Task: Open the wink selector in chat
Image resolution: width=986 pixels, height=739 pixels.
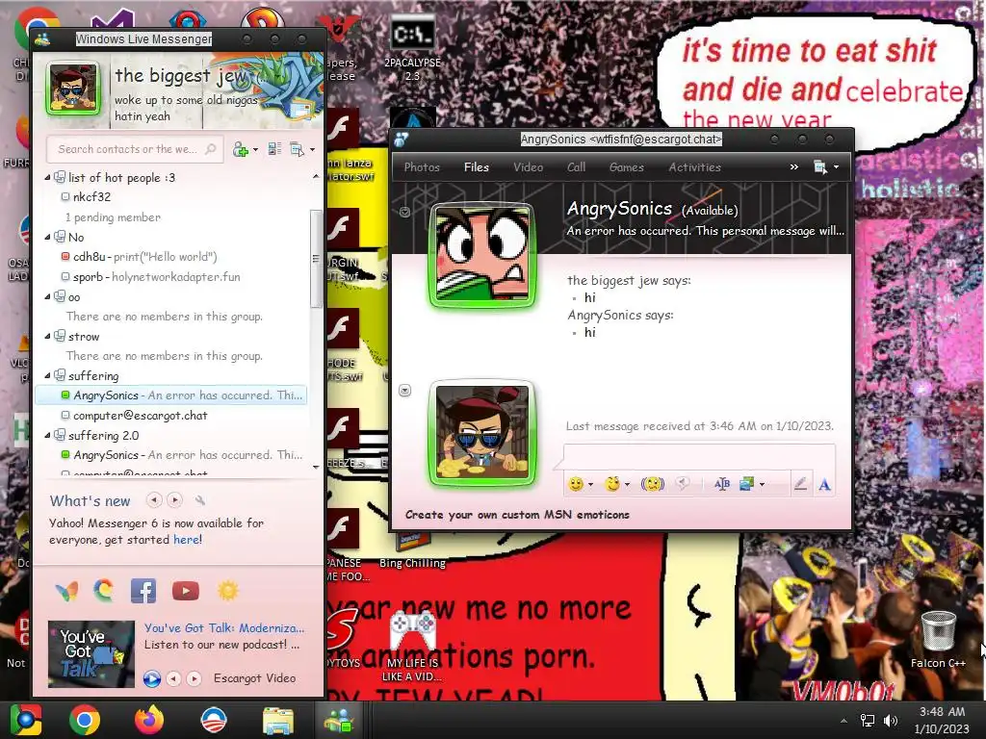Action: 611,483
